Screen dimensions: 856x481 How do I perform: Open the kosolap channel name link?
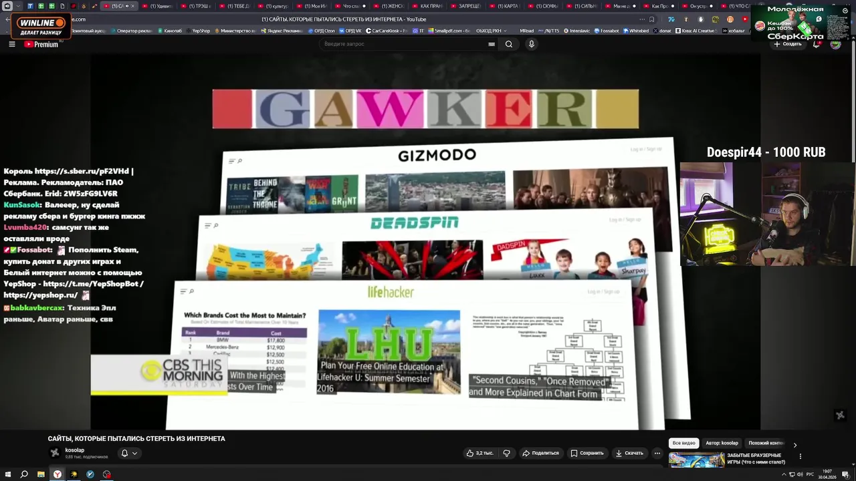click(x=75, y=450)
